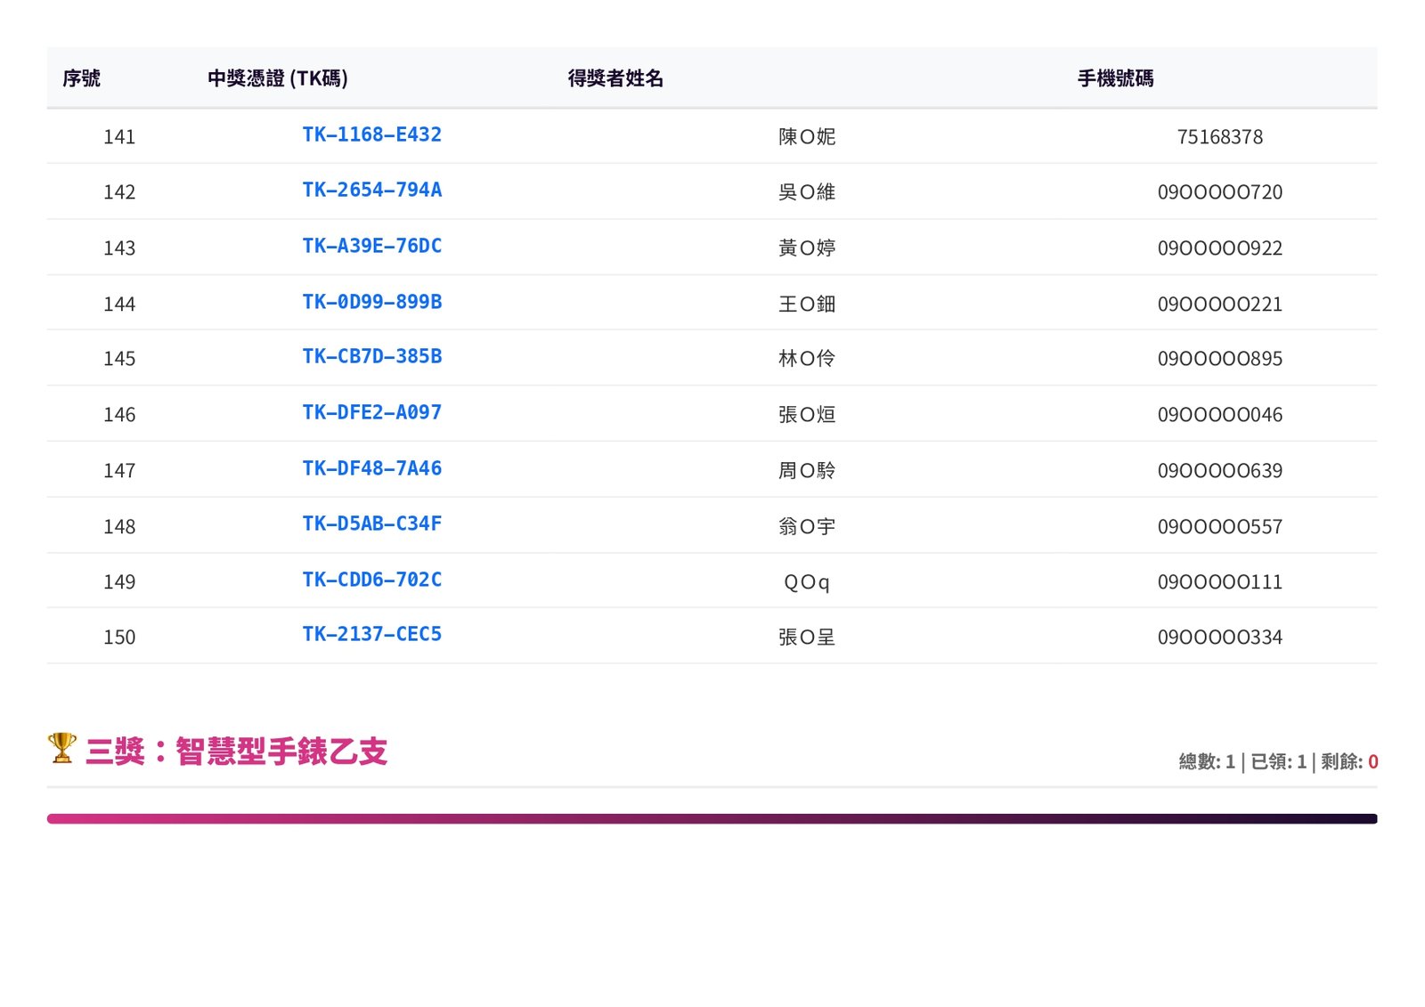This screenshot has height=1007, width=1425.
Task: Open winning code TK-1168-E432
Action: pyautogui.click(x=371, y=134)
